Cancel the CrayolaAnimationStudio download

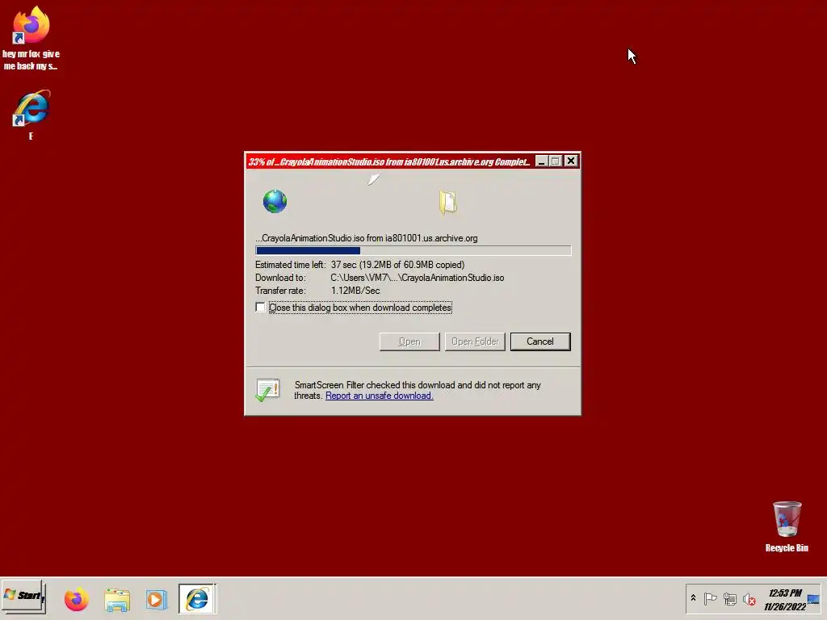tap(540, 341)
